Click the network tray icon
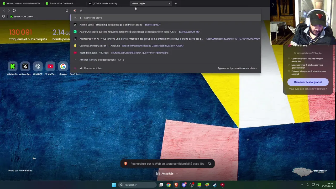336x189 pixels. pyautogui.click(x=313, y=185)
